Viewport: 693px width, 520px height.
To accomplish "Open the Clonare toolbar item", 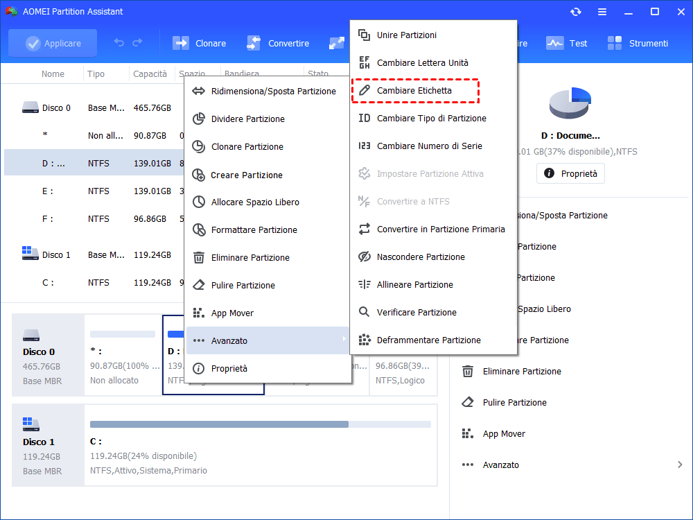I will [199, 43].
